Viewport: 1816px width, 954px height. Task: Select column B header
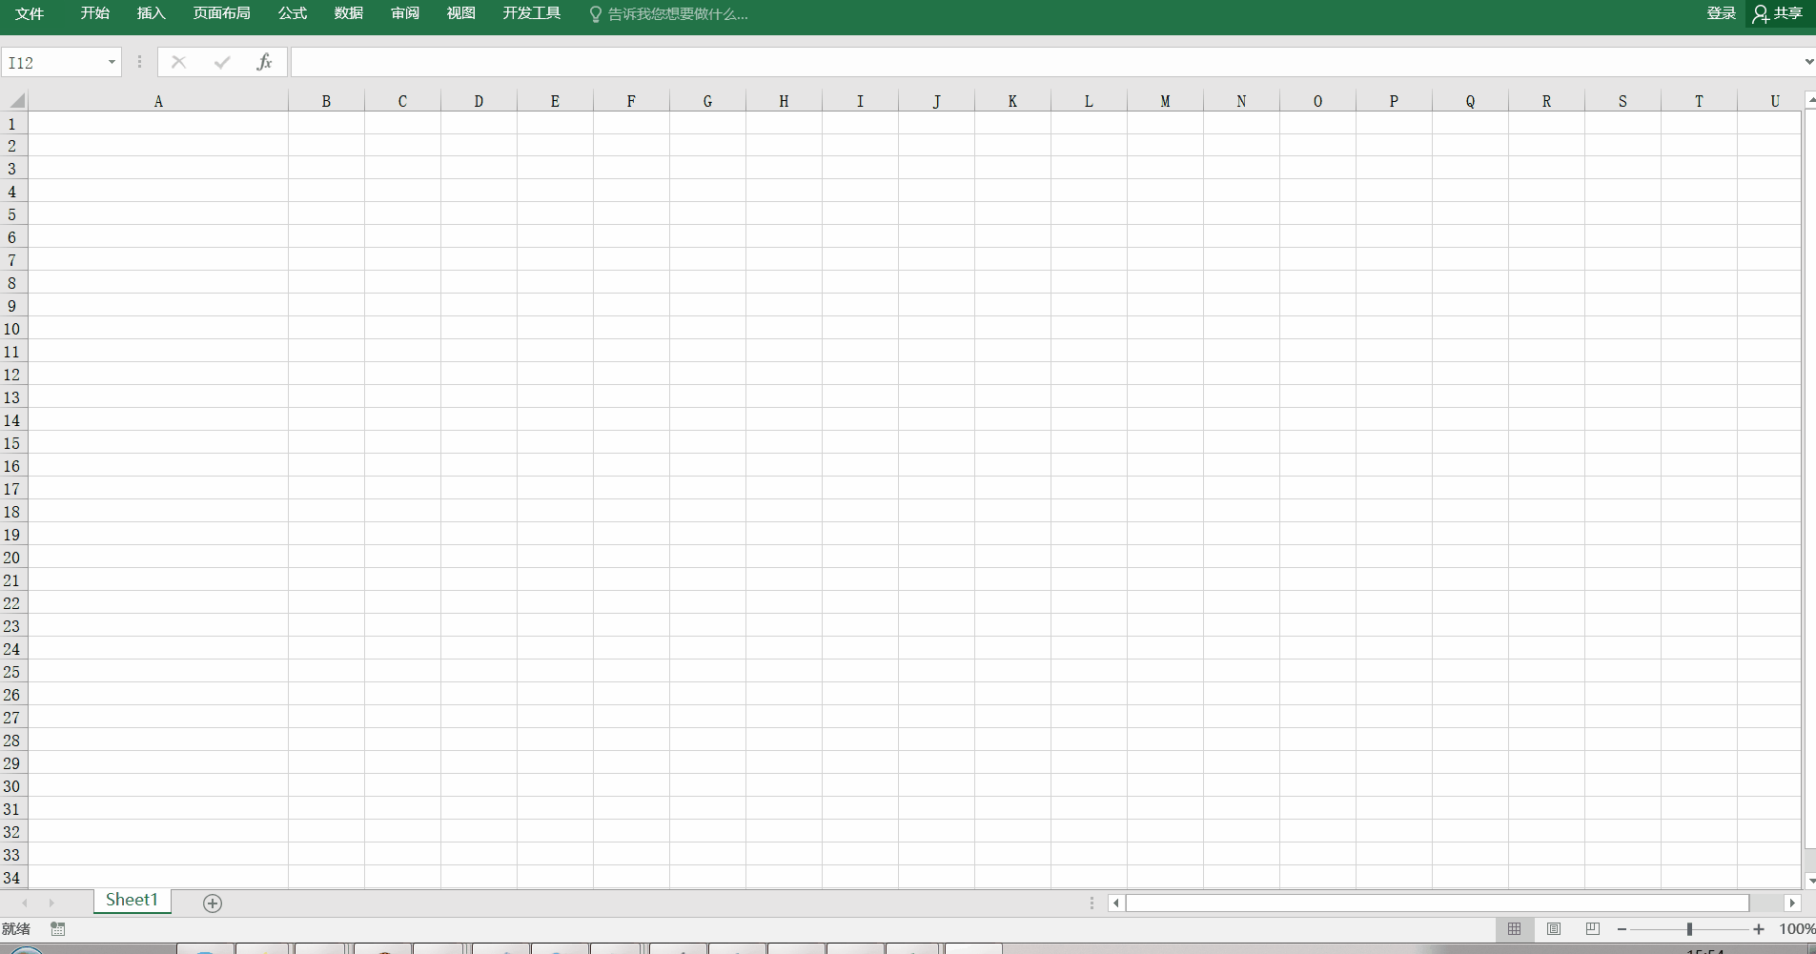[326, 101]
